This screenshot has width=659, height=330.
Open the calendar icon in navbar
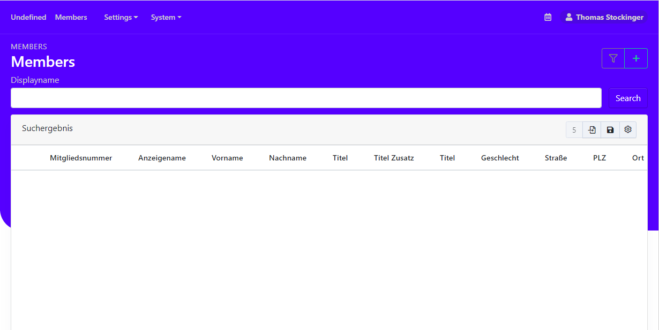point(548,17)
